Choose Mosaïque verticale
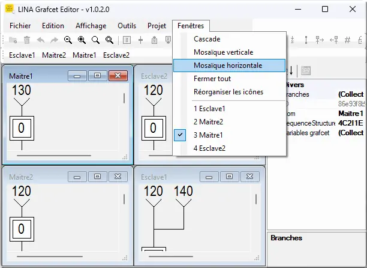367x268 pixels. (230, 52)
